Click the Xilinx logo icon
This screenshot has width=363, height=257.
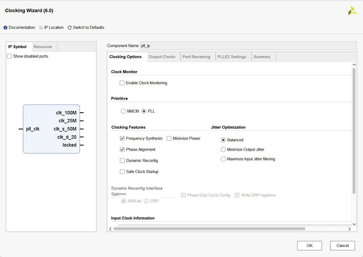click(x=352, y=11)
